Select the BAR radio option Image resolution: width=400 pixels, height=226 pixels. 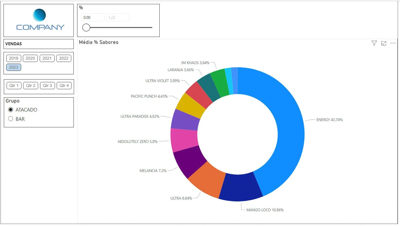coord(11,119)
